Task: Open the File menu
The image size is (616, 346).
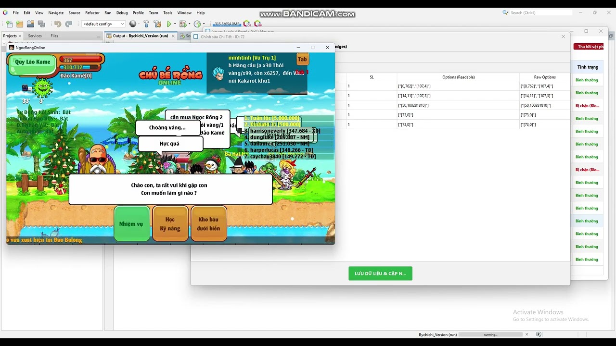Action: coord(16,12)
